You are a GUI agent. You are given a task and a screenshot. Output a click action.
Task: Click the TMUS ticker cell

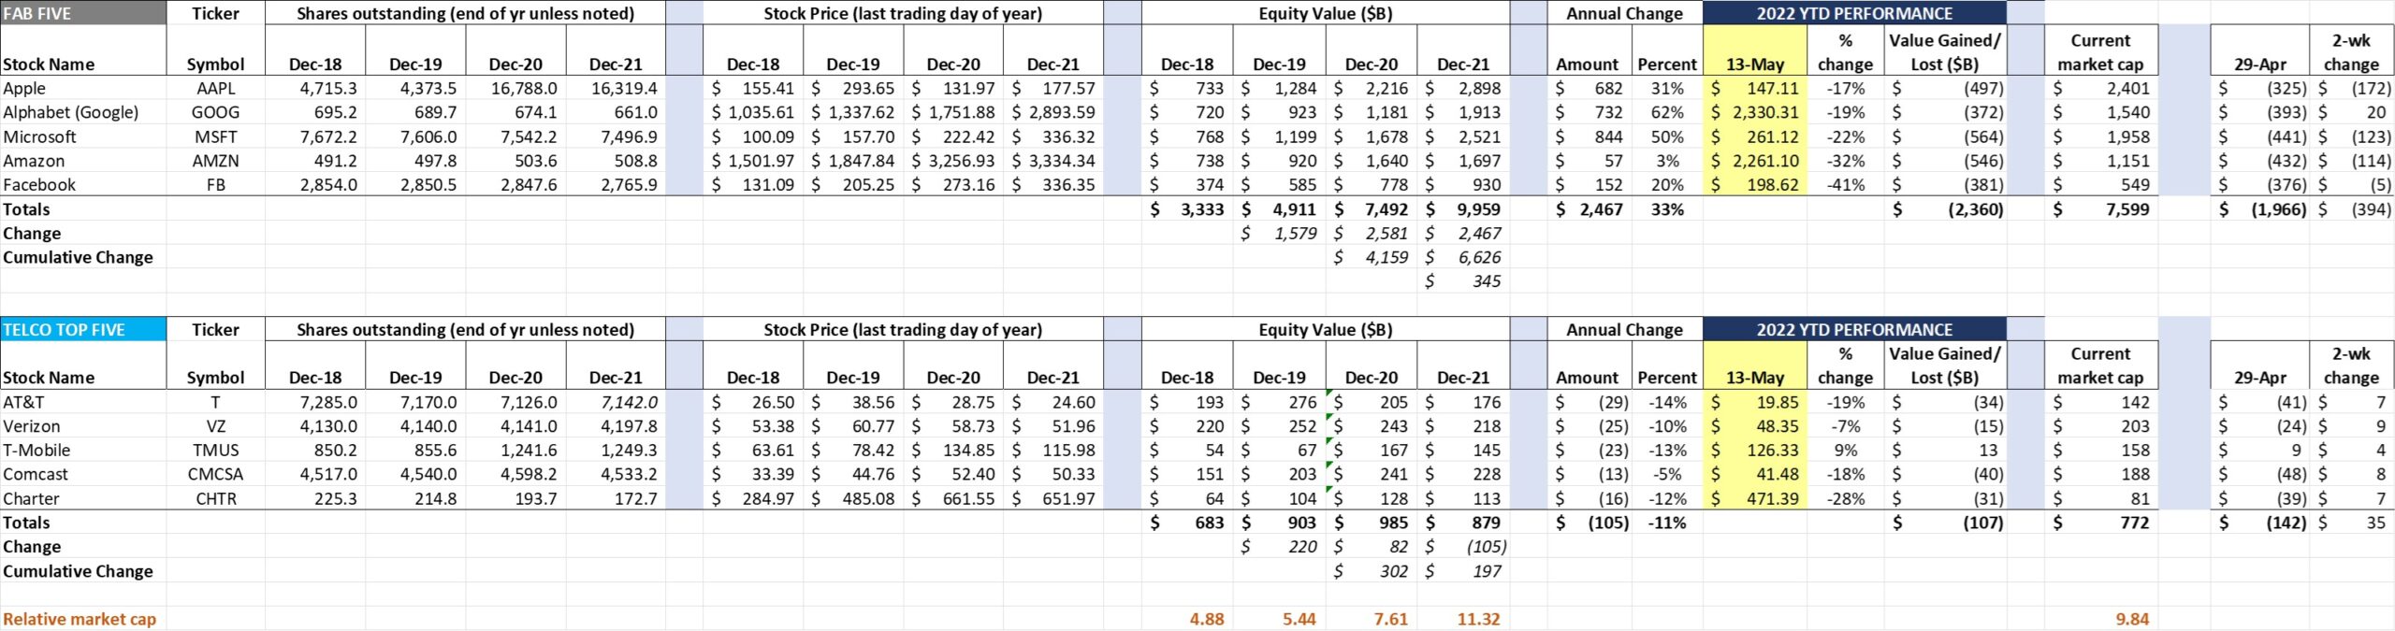(216, 451)
